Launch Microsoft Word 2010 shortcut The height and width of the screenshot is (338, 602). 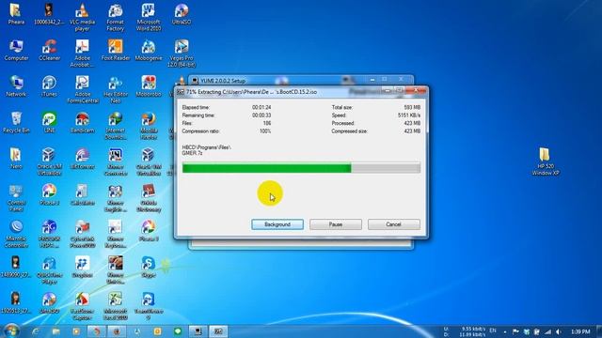tap(149, 17)
